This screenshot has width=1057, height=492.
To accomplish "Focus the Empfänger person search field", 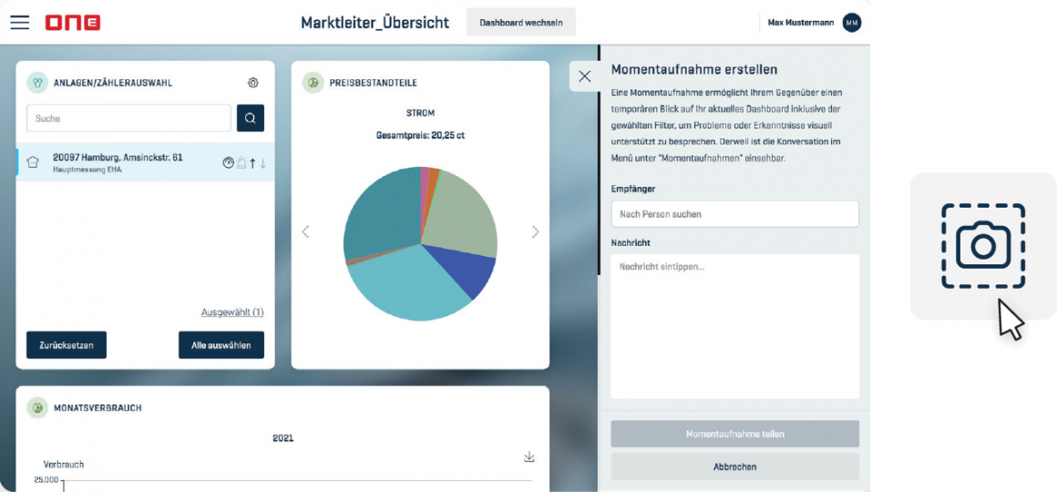I will click(x=734, y=214).
